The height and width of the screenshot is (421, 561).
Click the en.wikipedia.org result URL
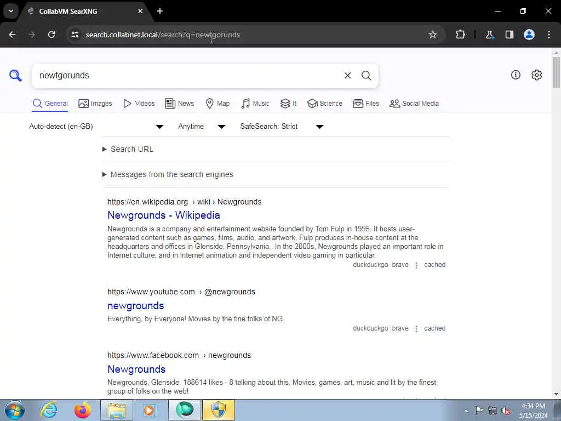pyautogui.click(x=184, y=202)
